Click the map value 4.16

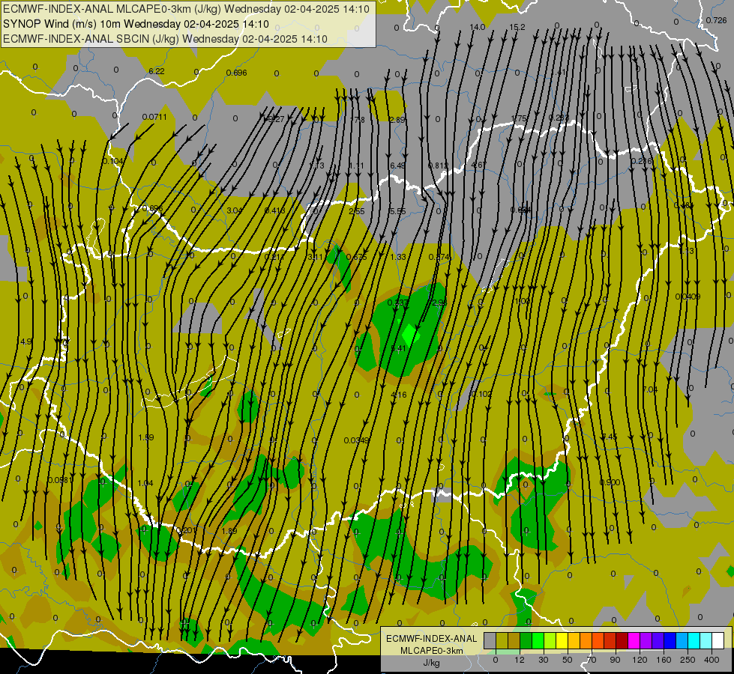[x=398, y=395]
